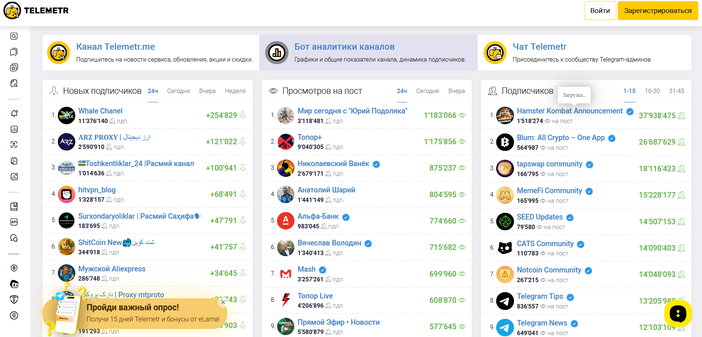Open the API icon in the sidebar
This screenshot has width=702, height=337.
click(14, 222)
